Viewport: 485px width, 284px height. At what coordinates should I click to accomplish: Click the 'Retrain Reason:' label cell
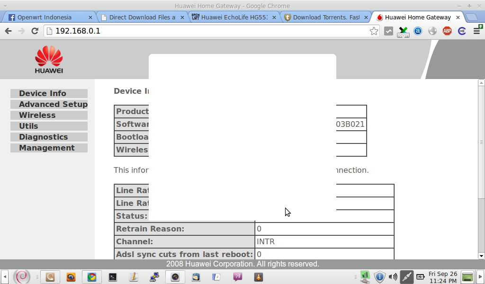coord(185,229)
